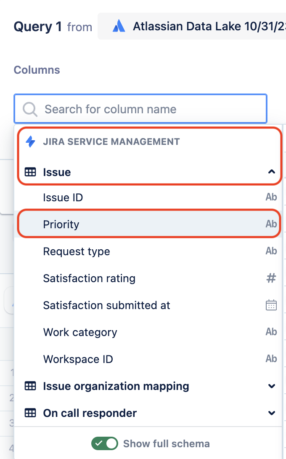Click the calendar icon for Satisfaction submitted at
Image resolution: width=286 pixels, height=459 pixels.
[x=271, y=304]
